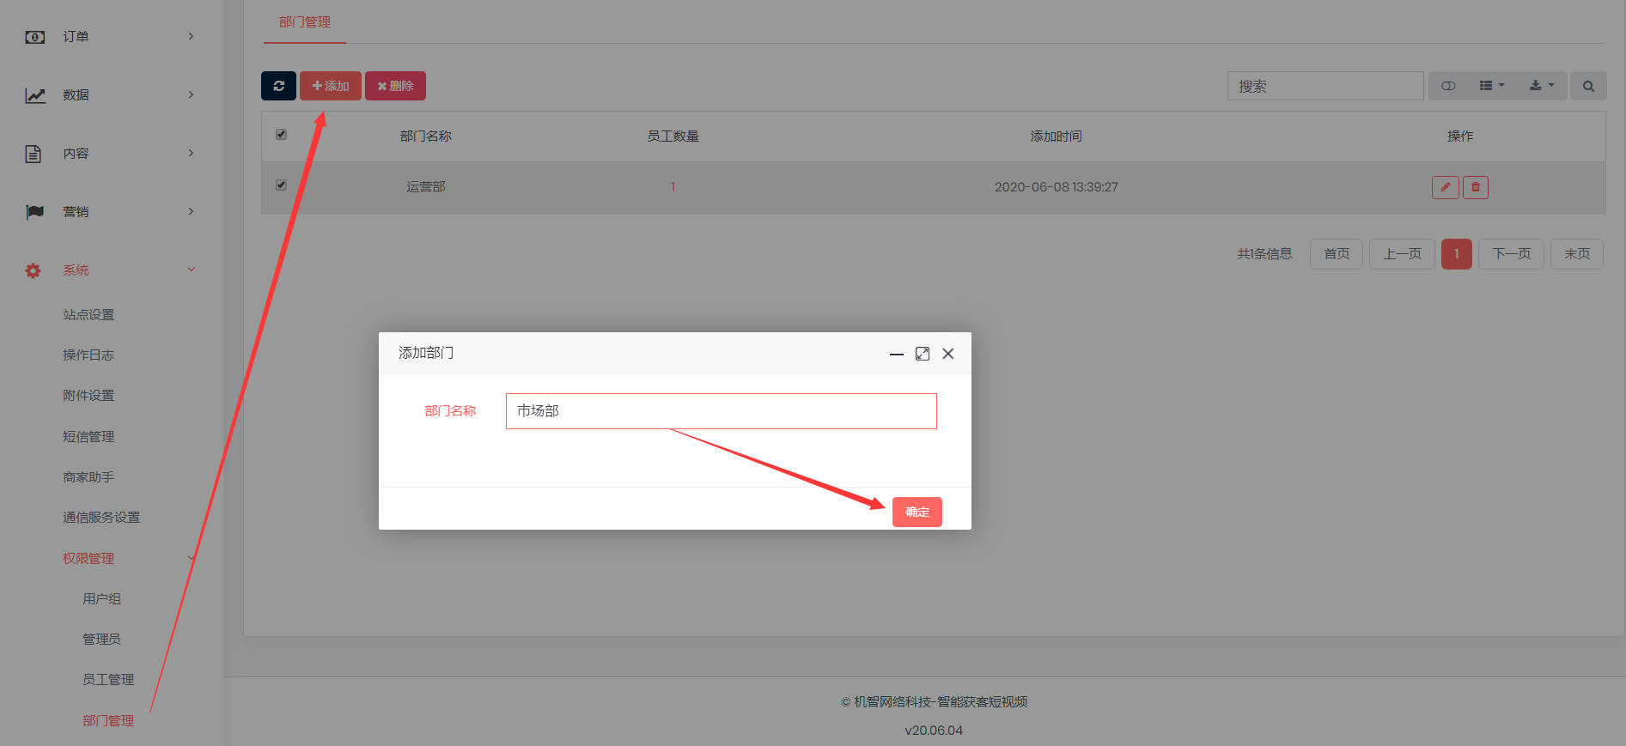Open 附件设置 in sidebar
This screenshot has width=1626, height=746.
pos(88,396)
